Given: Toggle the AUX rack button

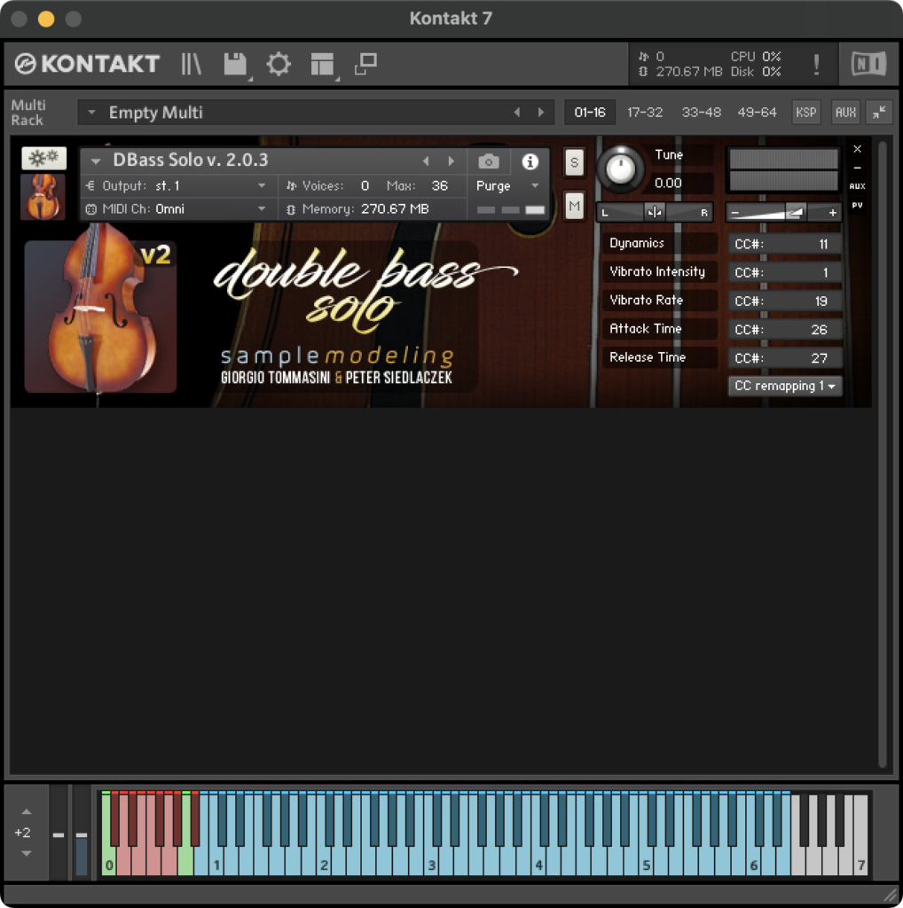Looking at the screenshot, I should tap(845, 113).
